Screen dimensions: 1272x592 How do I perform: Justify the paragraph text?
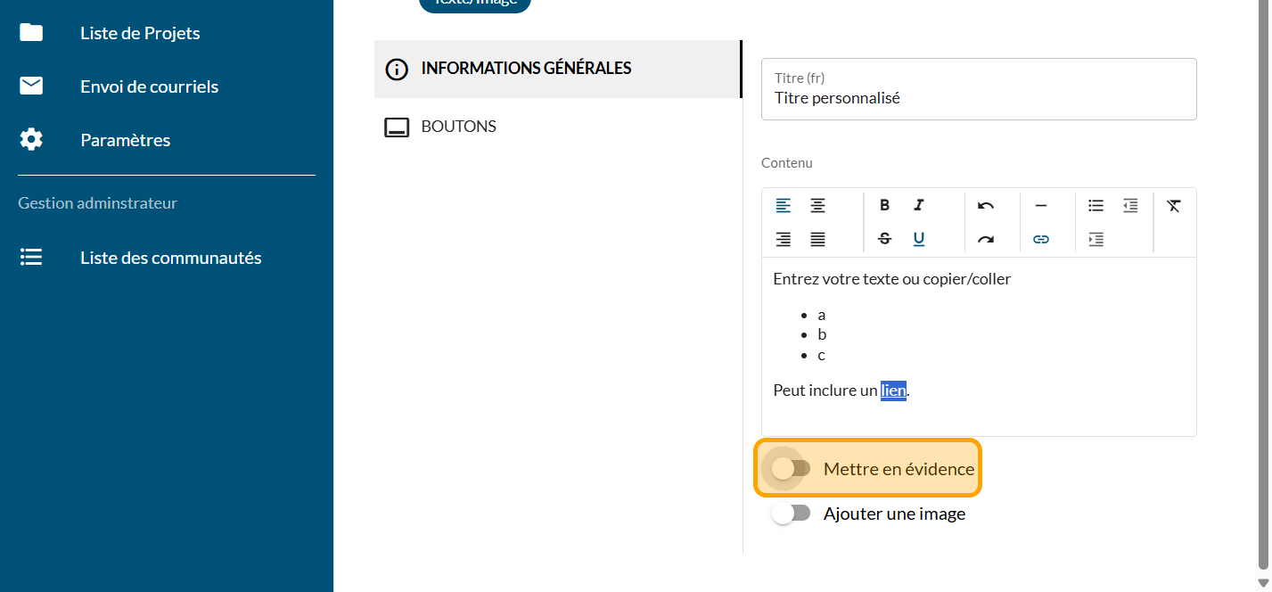coord(817,239)
